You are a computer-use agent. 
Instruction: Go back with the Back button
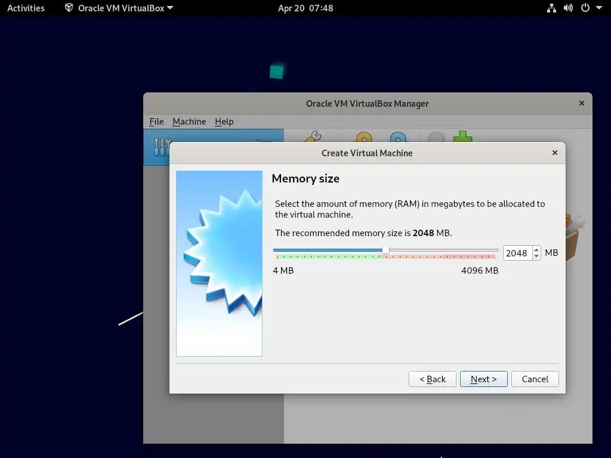[432, 379]
